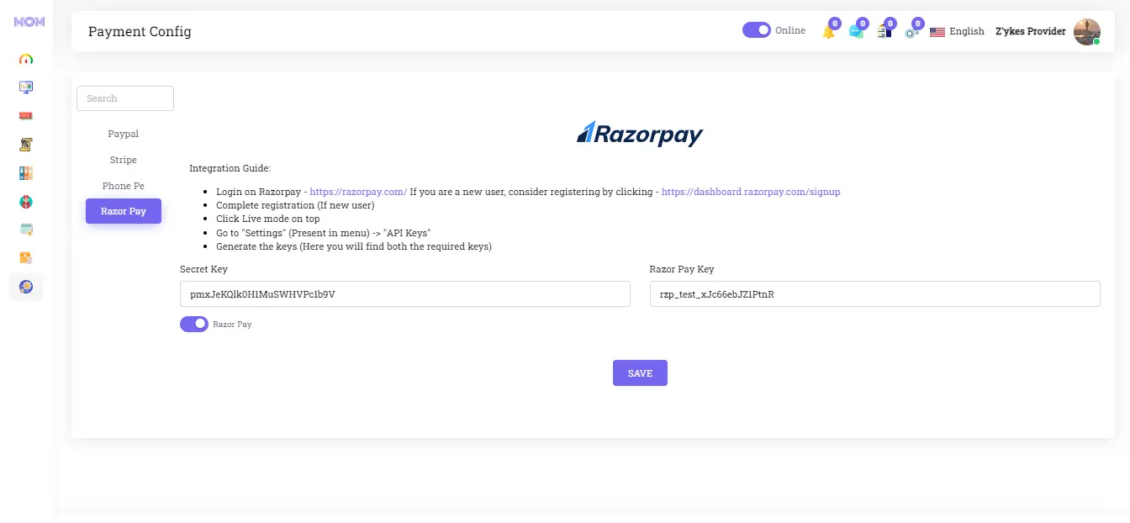
Task: Open the red ticket icon in sidebar
Action: click(x=26, y=116)
